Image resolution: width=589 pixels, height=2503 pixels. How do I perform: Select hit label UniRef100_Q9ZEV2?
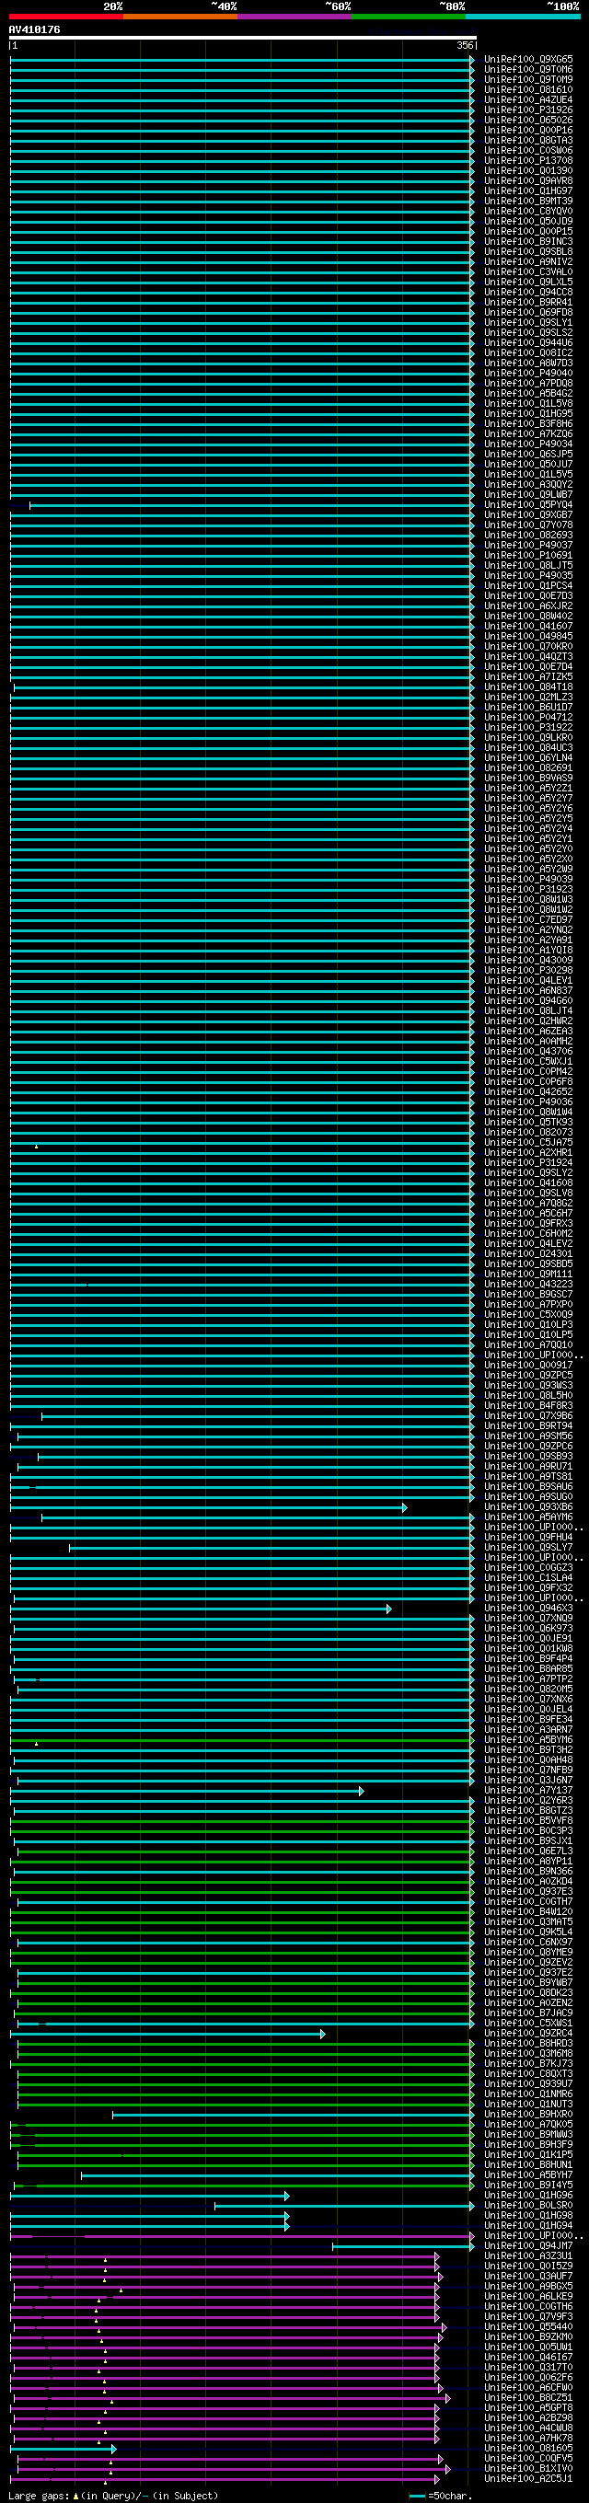pos(529,1962)
